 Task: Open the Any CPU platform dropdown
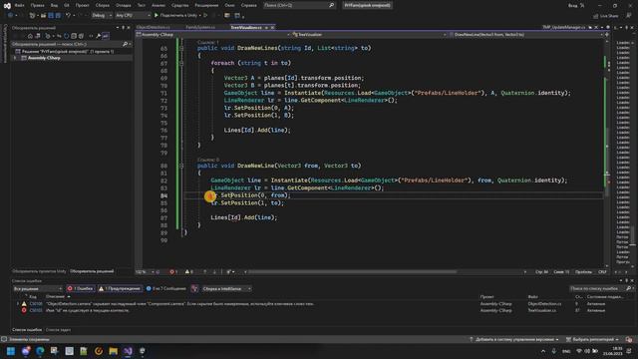coord(133,16)
